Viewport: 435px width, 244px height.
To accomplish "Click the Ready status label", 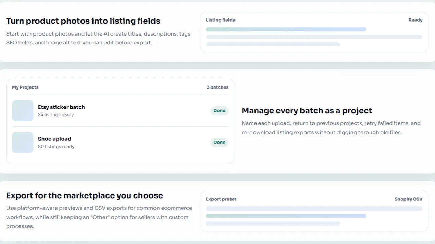I will click(x=415, y=20).
